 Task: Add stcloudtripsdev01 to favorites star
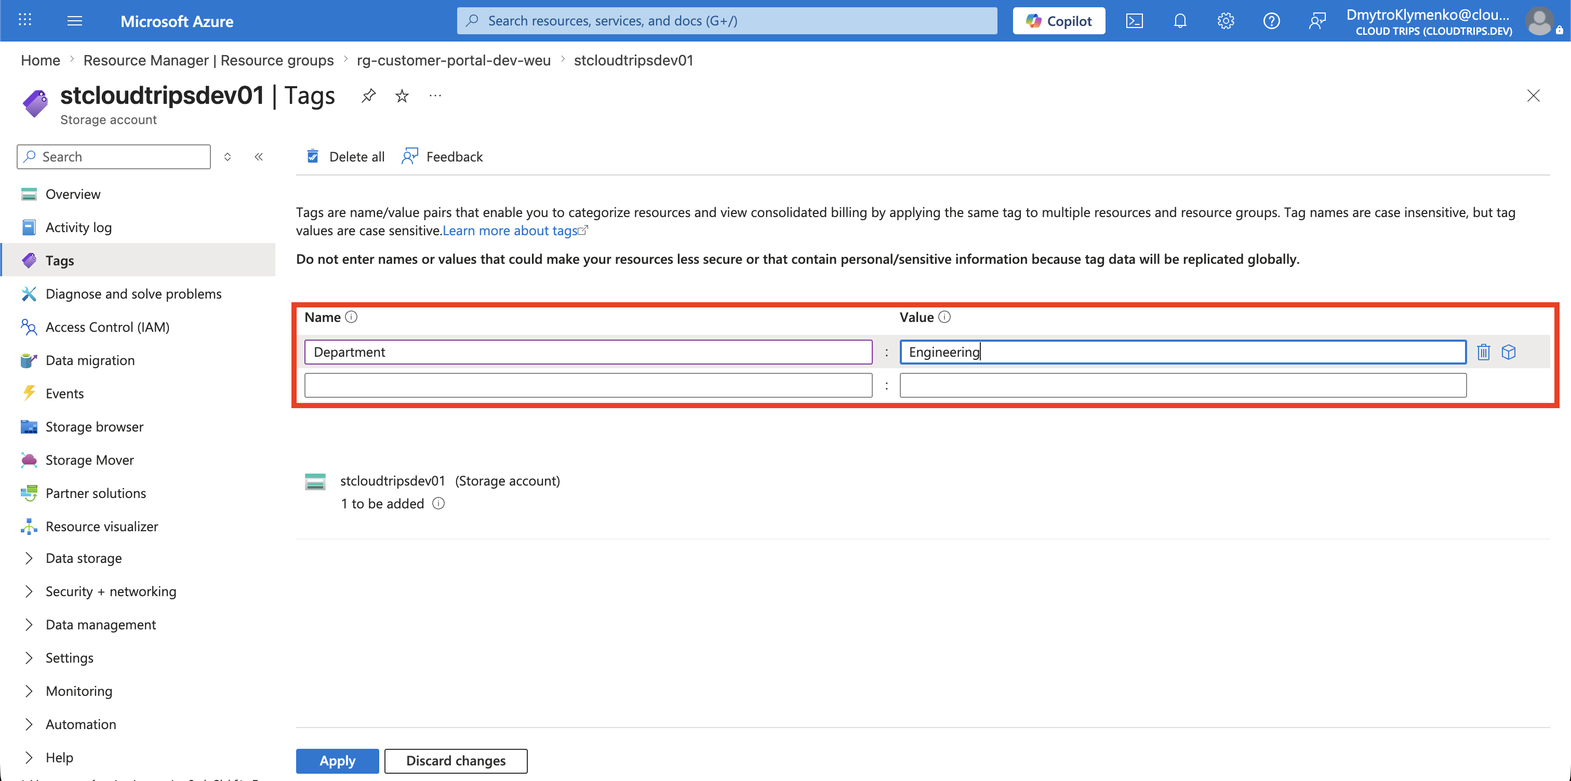pyautogui.click(x=402, y=96)
